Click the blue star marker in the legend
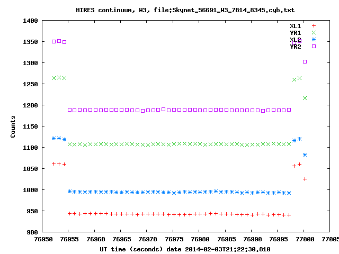 tap(314, 39)
